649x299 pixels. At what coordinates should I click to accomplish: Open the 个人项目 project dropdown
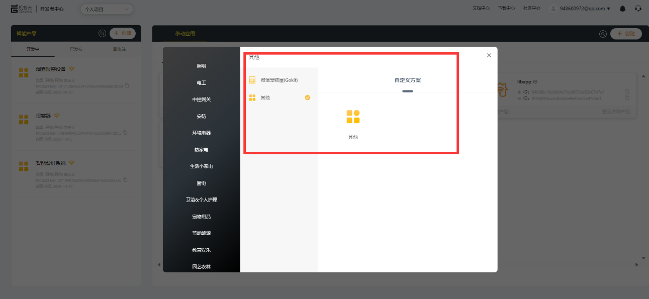107,9
